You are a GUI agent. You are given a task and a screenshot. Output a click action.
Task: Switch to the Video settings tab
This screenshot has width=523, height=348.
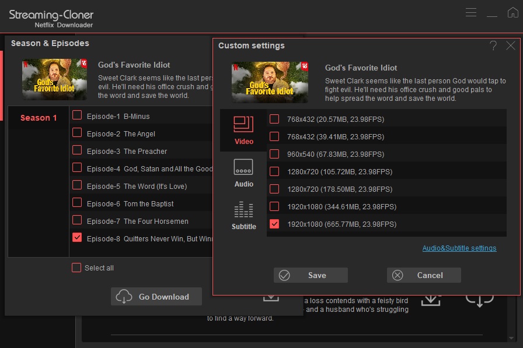244,130
